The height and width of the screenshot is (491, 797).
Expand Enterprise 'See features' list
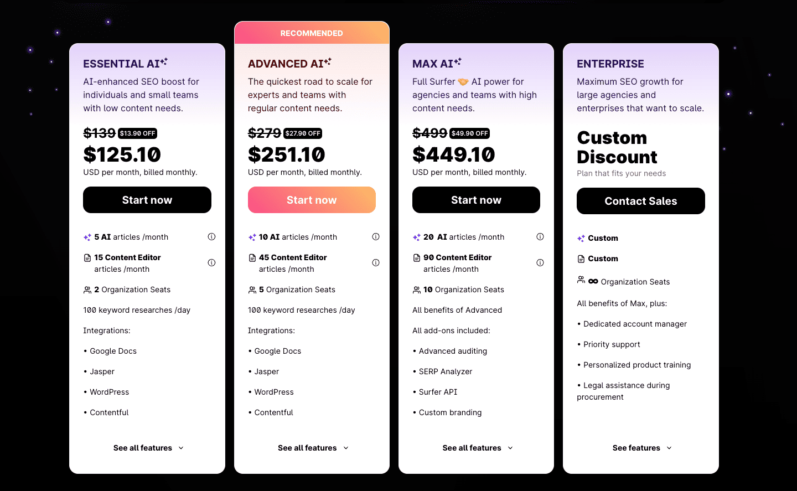tap(641, 448)
